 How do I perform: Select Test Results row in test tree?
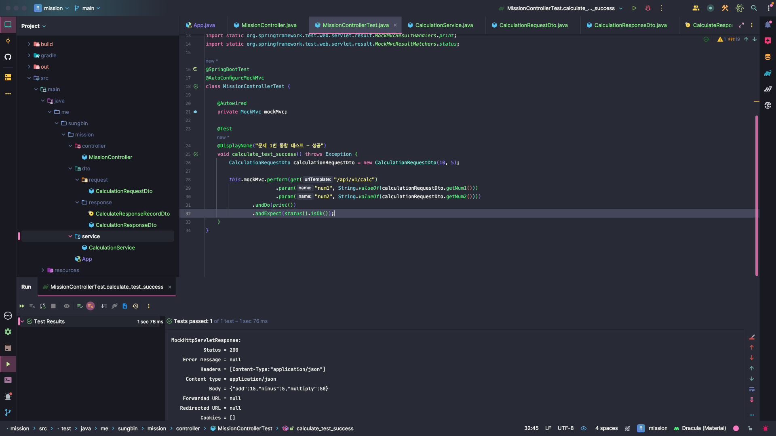pos(91,321)
